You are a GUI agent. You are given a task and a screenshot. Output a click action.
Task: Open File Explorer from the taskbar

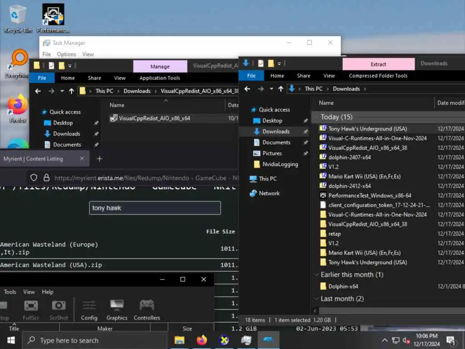coord(179,340)
